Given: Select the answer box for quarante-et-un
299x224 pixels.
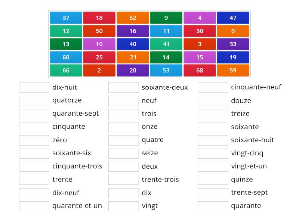Looking at the screenshot, I should click(x=34, y=206).
